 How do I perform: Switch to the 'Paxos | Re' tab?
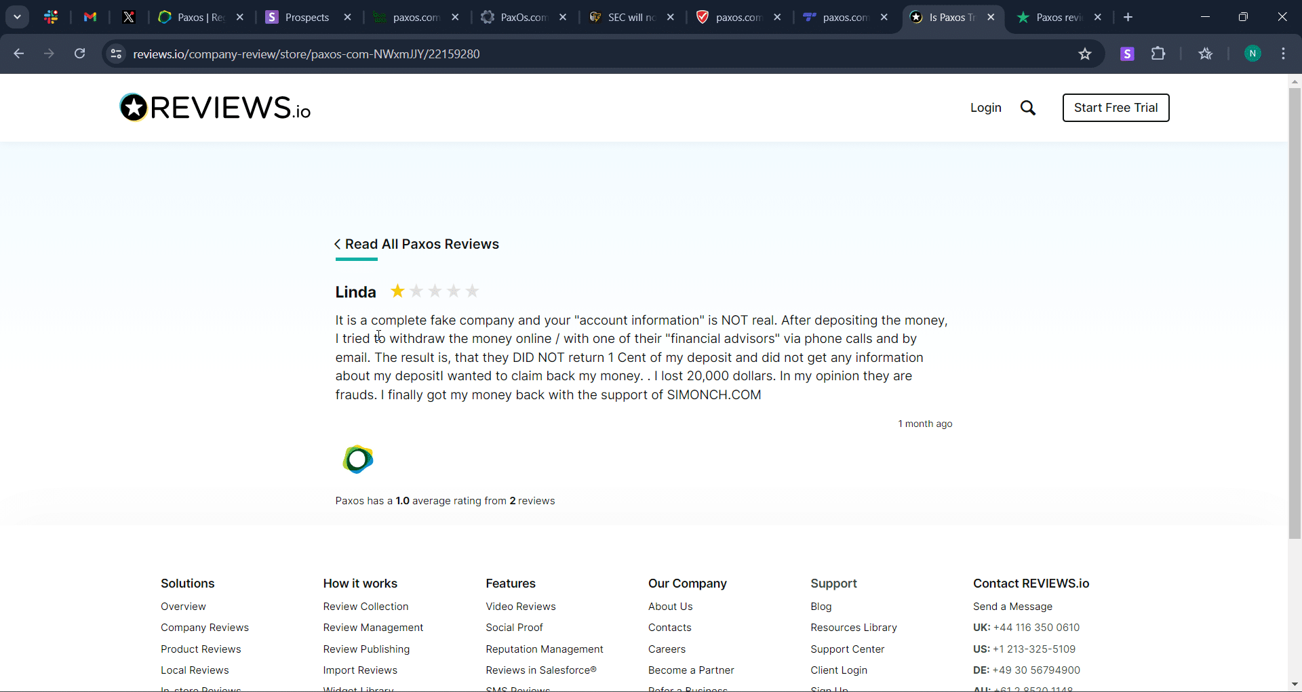[201, 17]
